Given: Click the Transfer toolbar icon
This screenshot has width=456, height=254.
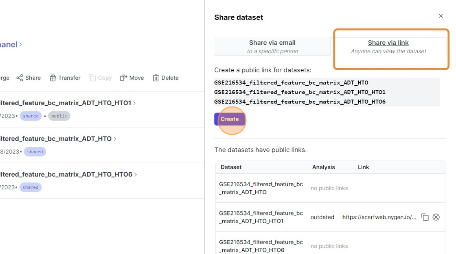Looking at the screenshot, I should (53, 78).
